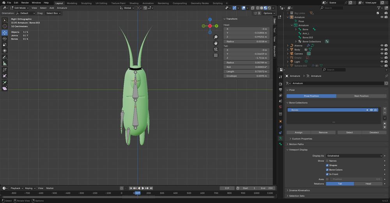
Task: Open the Render menu
Action: [25, 3]
